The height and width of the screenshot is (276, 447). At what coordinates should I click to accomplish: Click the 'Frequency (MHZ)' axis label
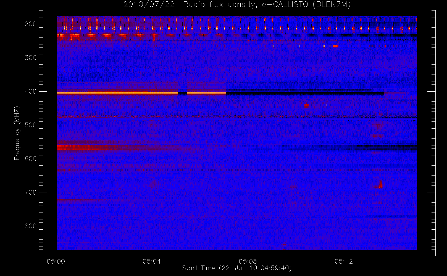pos(17,133)
